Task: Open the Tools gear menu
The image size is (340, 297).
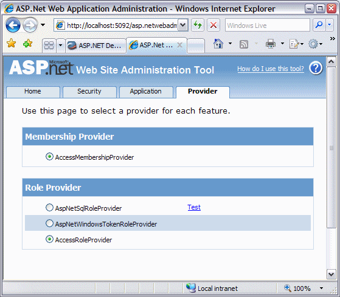Action: coord(315,44)
